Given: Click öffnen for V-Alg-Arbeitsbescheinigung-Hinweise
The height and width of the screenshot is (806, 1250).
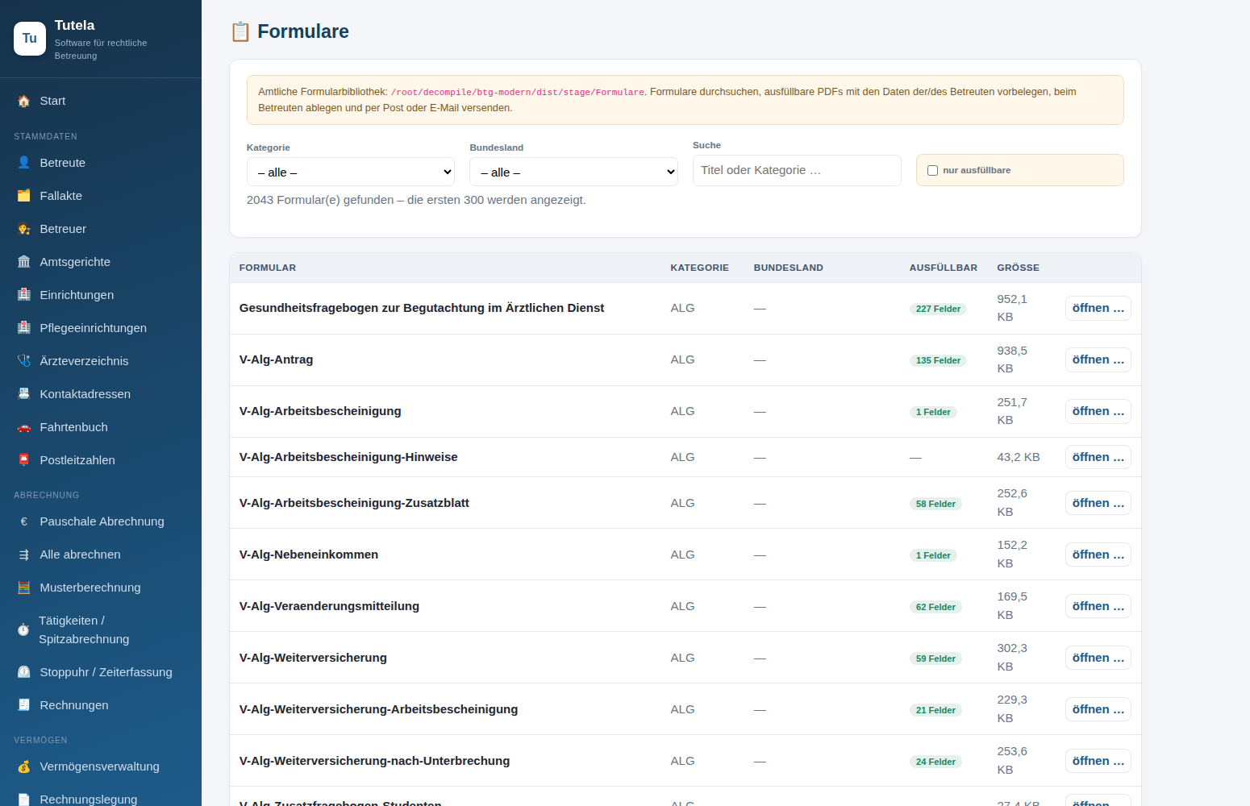Looking at the screenshot, I should coord(1098,457).
